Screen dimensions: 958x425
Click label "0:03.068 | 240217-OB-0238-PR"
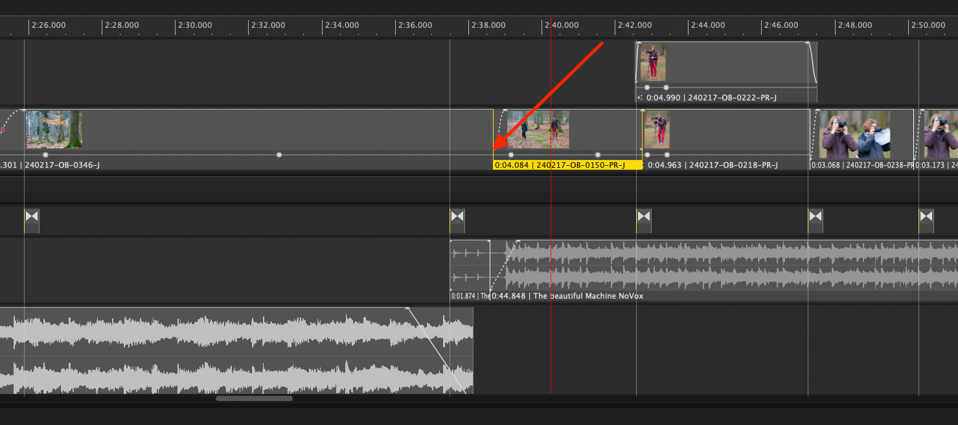click(863, 165)
